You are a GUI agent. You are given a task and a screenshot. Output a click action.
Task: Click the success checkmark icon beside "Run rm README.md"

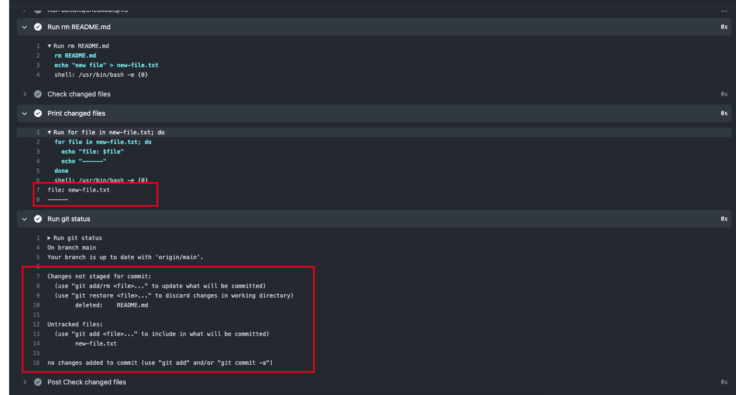tap(38, 27)
